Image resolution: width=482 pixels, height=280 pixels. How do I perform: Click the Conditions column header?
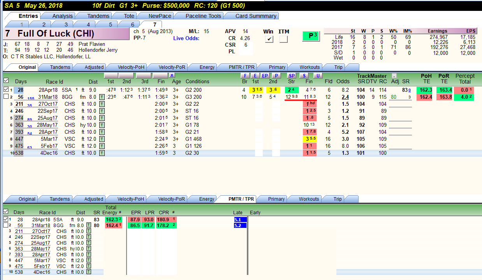197,82
